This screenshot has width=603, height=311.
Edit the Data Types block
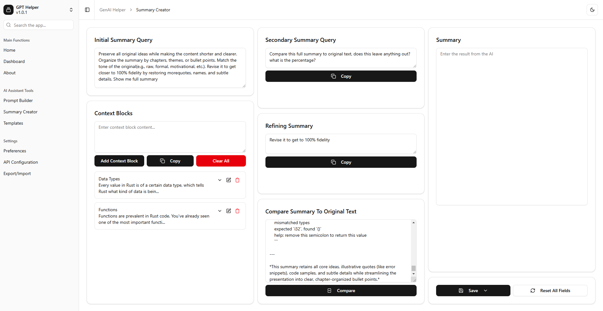(229, 180)
